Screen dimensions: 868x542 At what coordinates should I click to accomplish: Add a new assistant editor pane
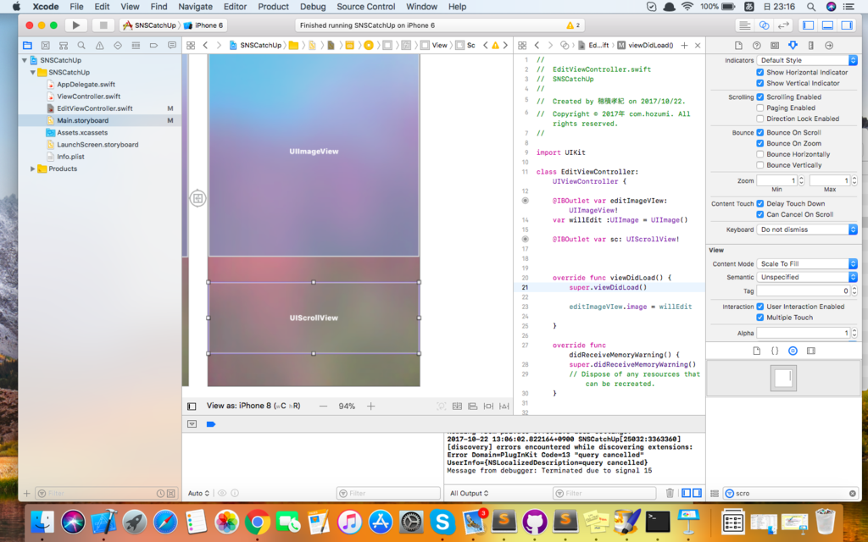click(x=684, y=46)
